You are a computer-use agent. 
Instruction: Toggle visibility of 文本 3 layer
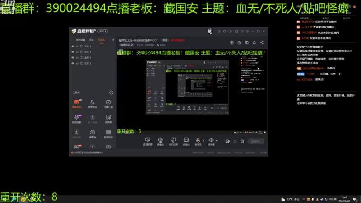[x=73, y=46]
